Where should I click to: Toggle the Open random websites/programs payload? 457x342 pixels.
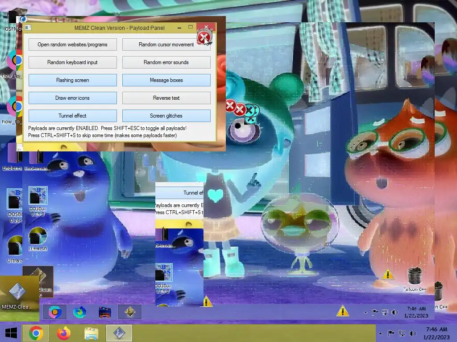73,45
